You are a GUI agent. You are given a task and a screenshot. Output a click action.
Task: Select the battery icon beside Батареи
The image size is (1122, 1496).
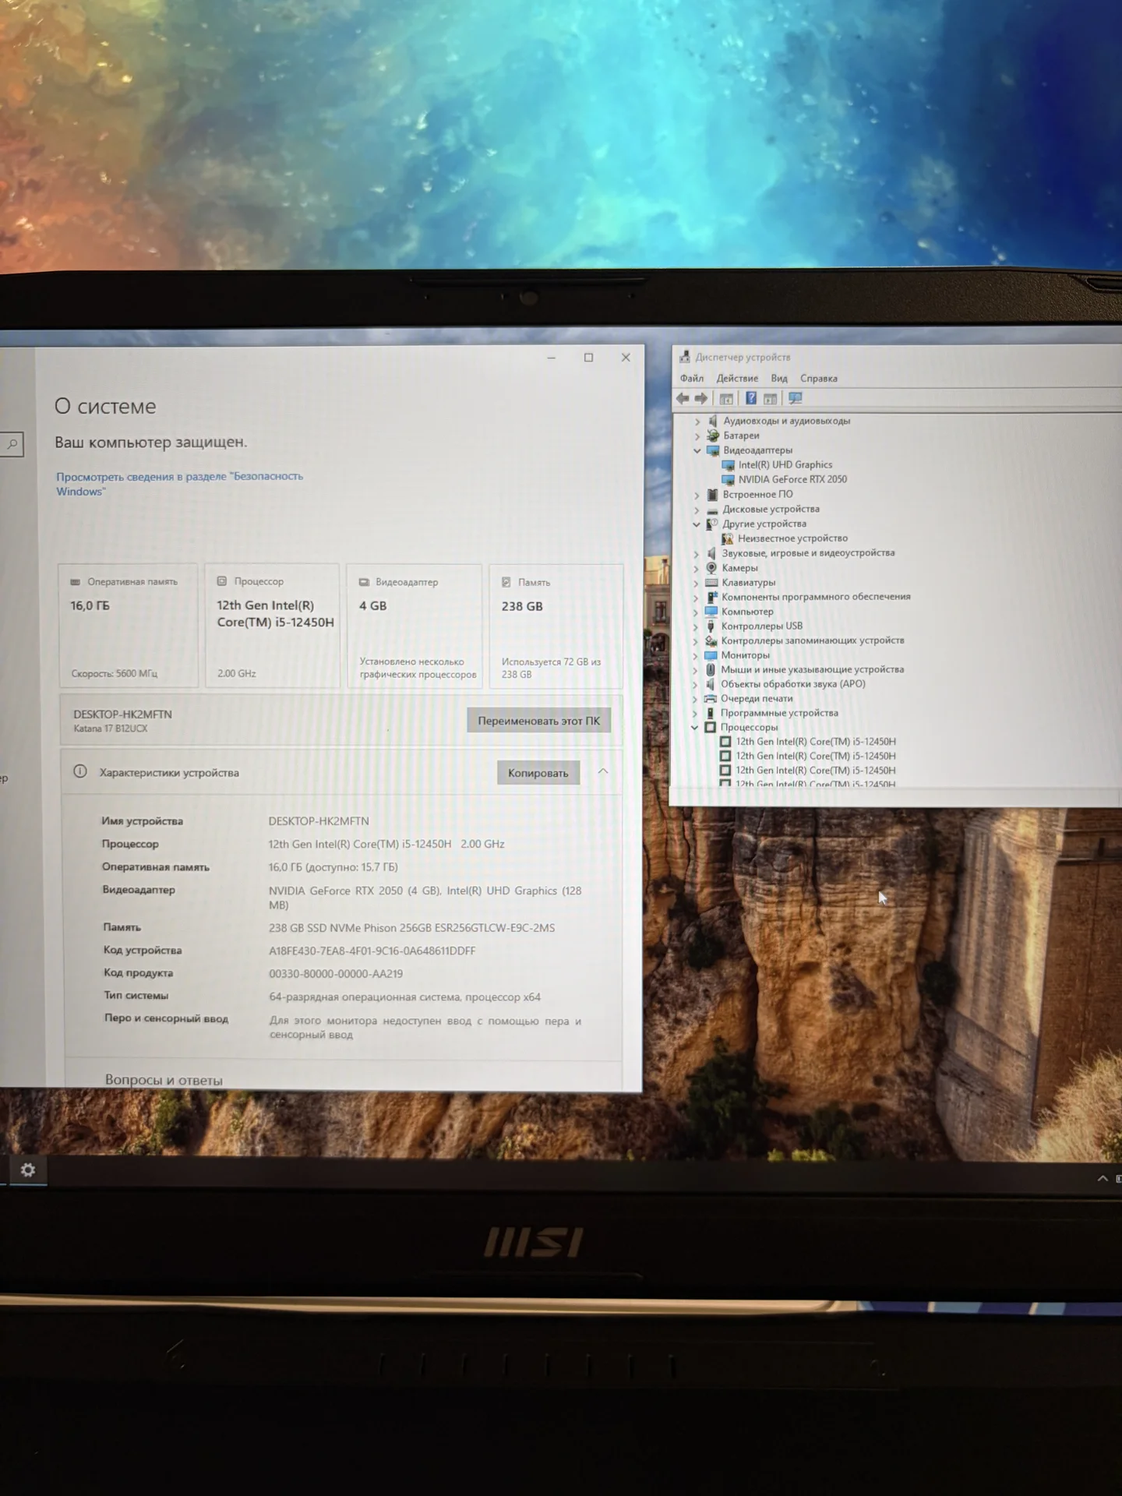click(712, 436)
